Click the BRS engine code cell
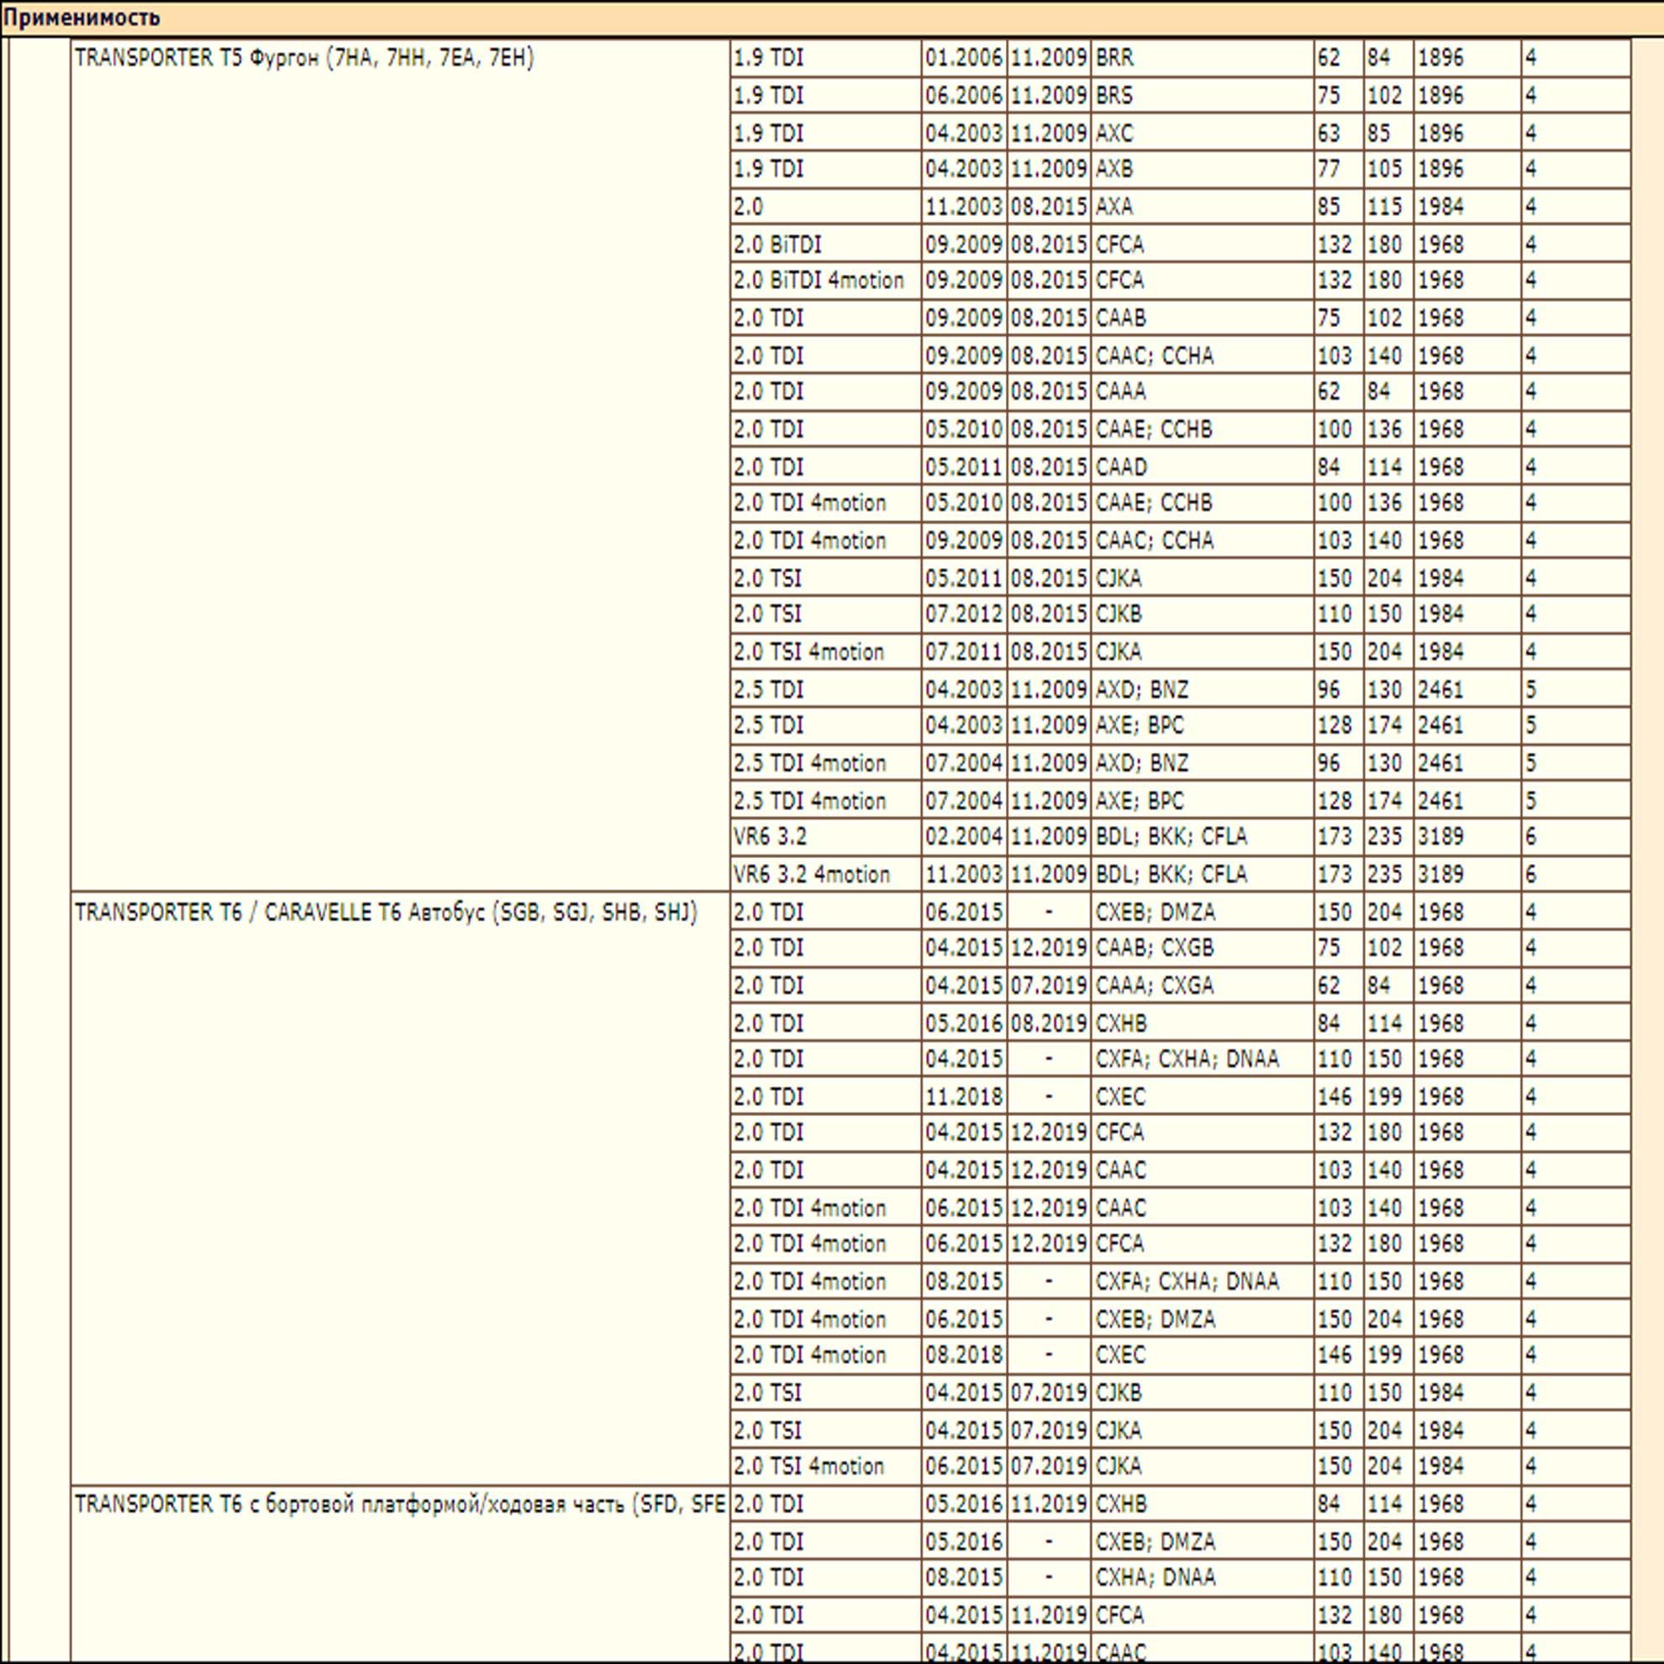The image size is (1664, 1664). [1114, 95]
